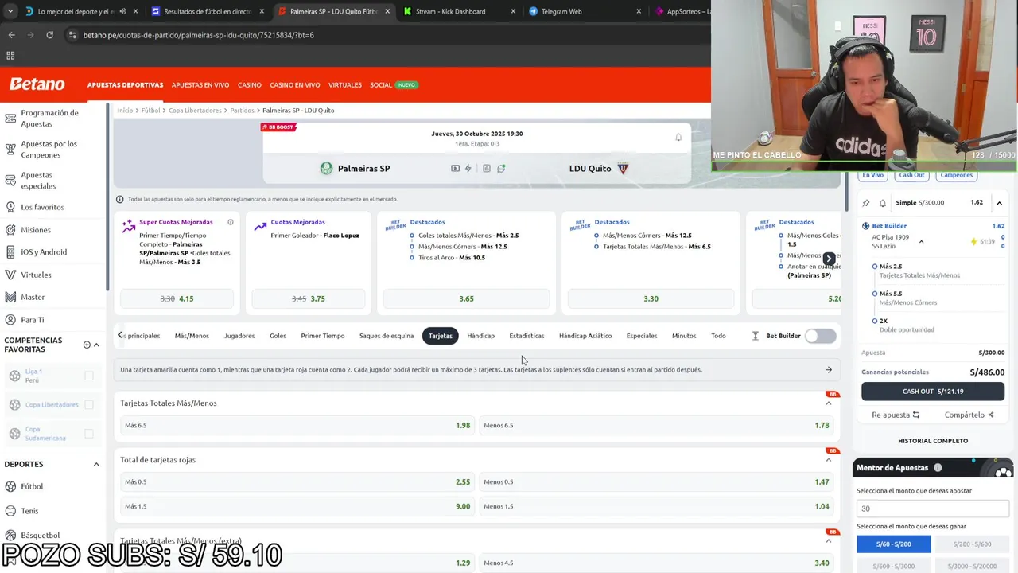This screenshot has width=1018, height=573.
Task: Toggle the Bet Builder switch
Action: tap(820, 336)
